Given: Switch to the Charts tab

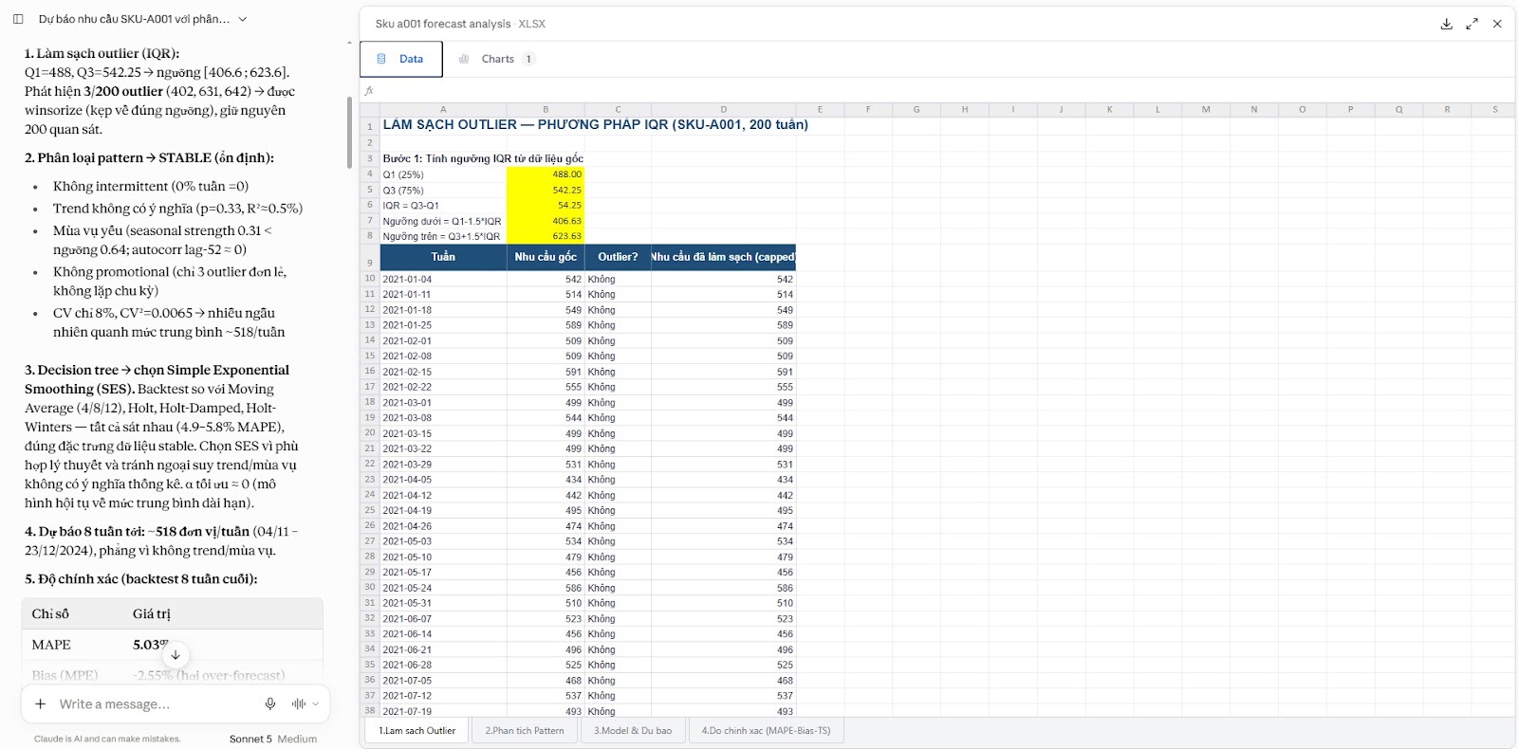Looking at the screenshot, I should (496, 59).
